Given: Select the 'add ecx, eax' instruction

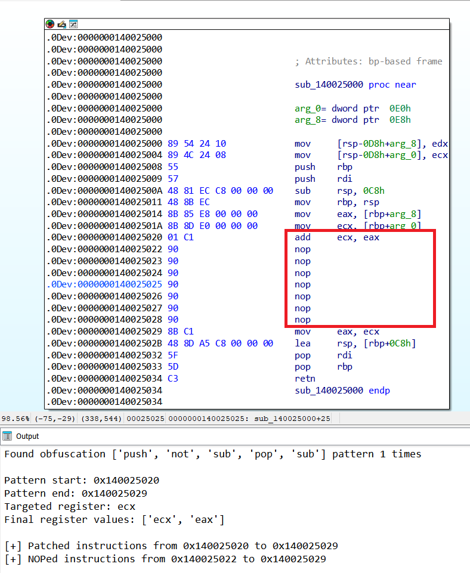Looking at the screenshot, I should pyautogui.click(x=337, y=237).
